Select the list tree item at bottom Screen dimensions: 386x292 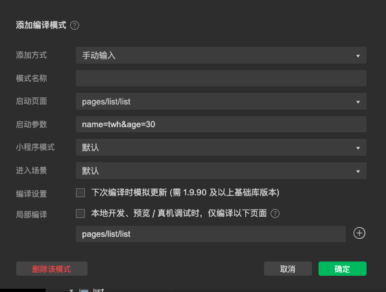(98, 290)
